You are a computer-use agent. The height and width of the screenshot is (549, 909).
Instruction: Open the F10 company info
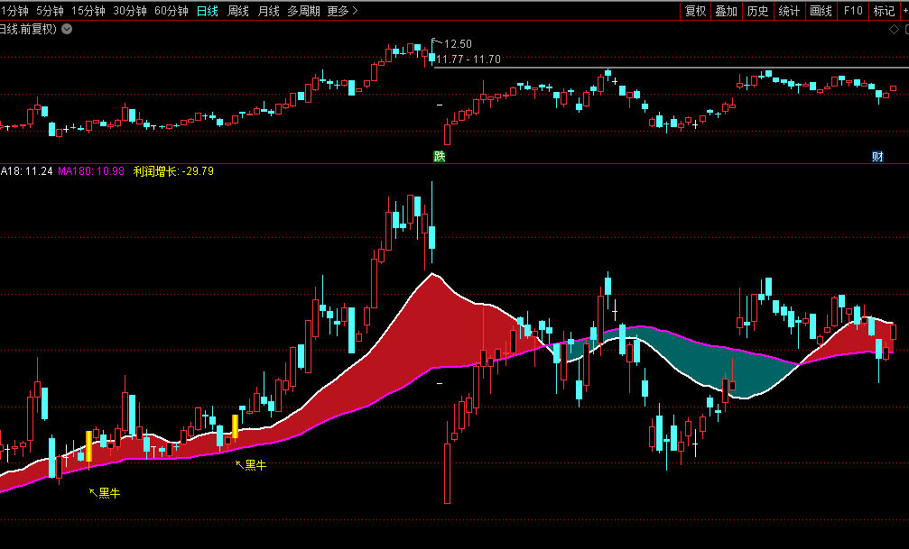852,11
